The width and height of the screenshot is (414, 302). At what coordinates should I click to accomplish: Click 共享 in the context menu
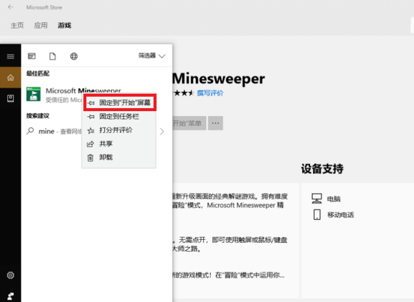click(x=106, y=144)
